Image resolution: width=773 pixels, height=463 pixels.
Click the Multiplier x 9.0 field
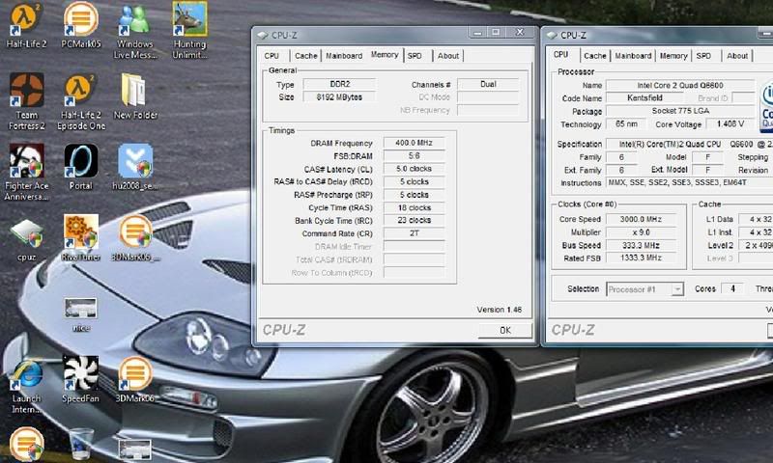[x=641, y=232]
